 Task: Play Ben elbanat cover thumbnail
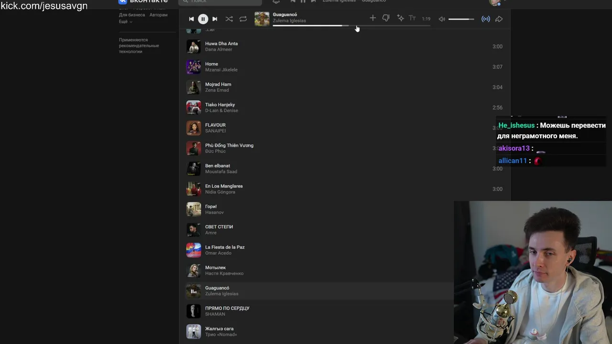[x=194, y=169]
